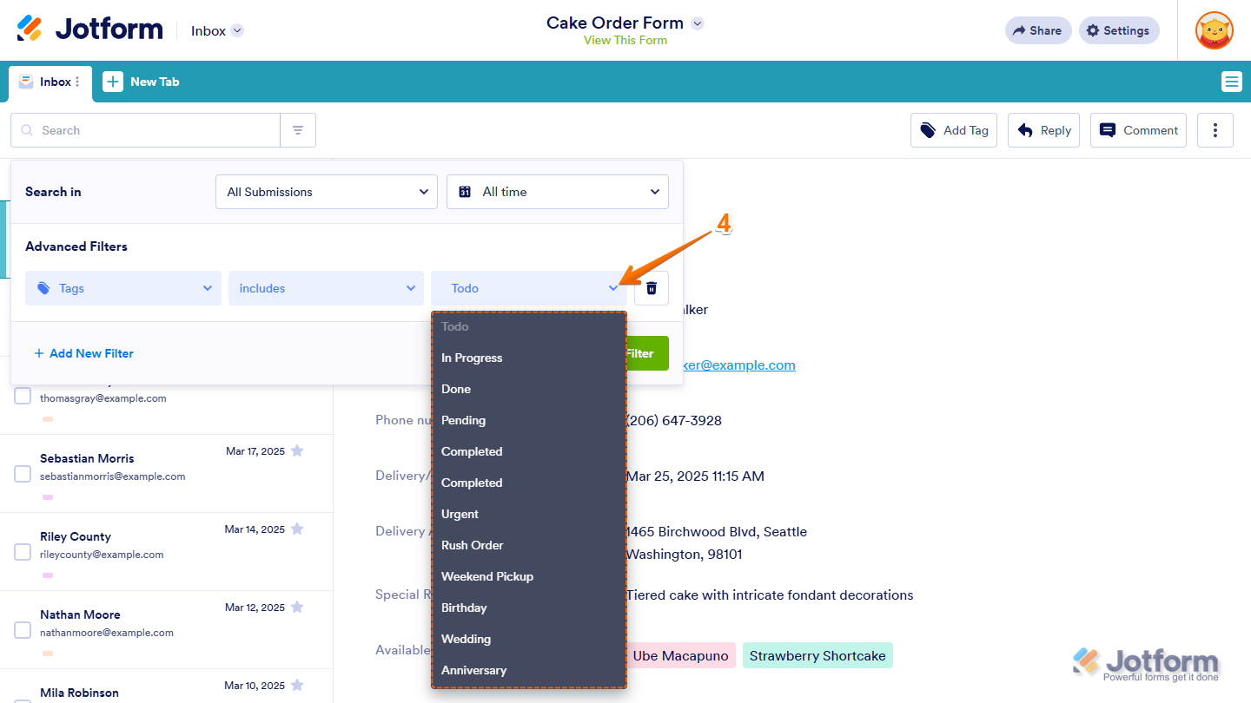Open the All Submissions dropdown

(x=326, y=191)
